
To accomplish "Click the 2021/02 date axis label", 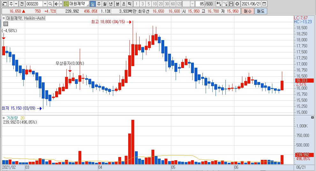I will click(9, 167).
